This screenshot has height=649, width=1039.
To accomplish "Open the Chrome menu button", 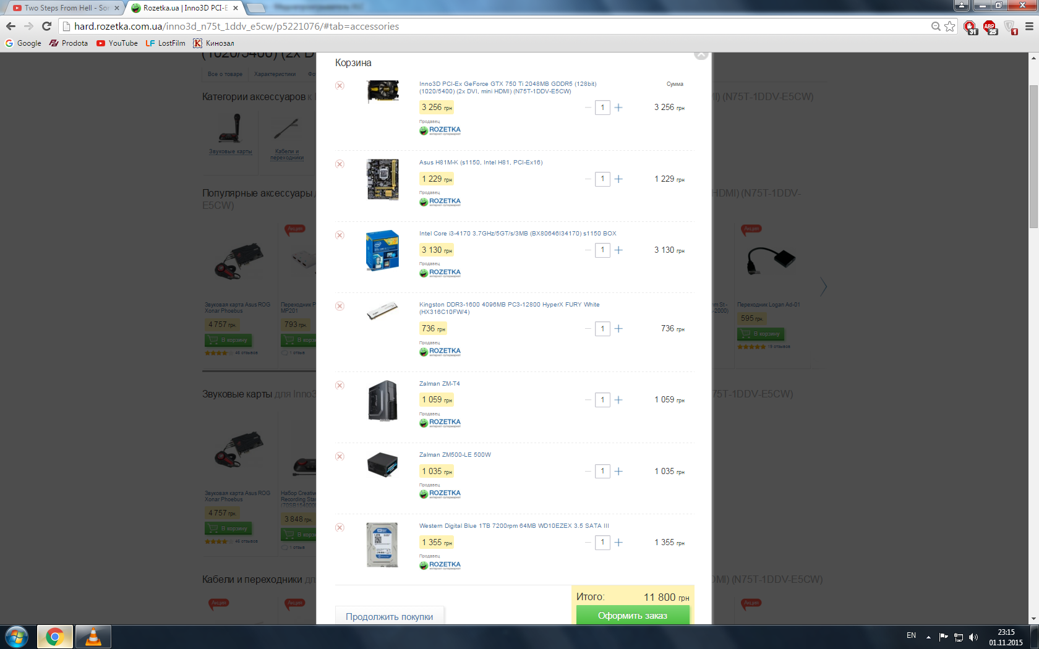I will [1029, 26].
